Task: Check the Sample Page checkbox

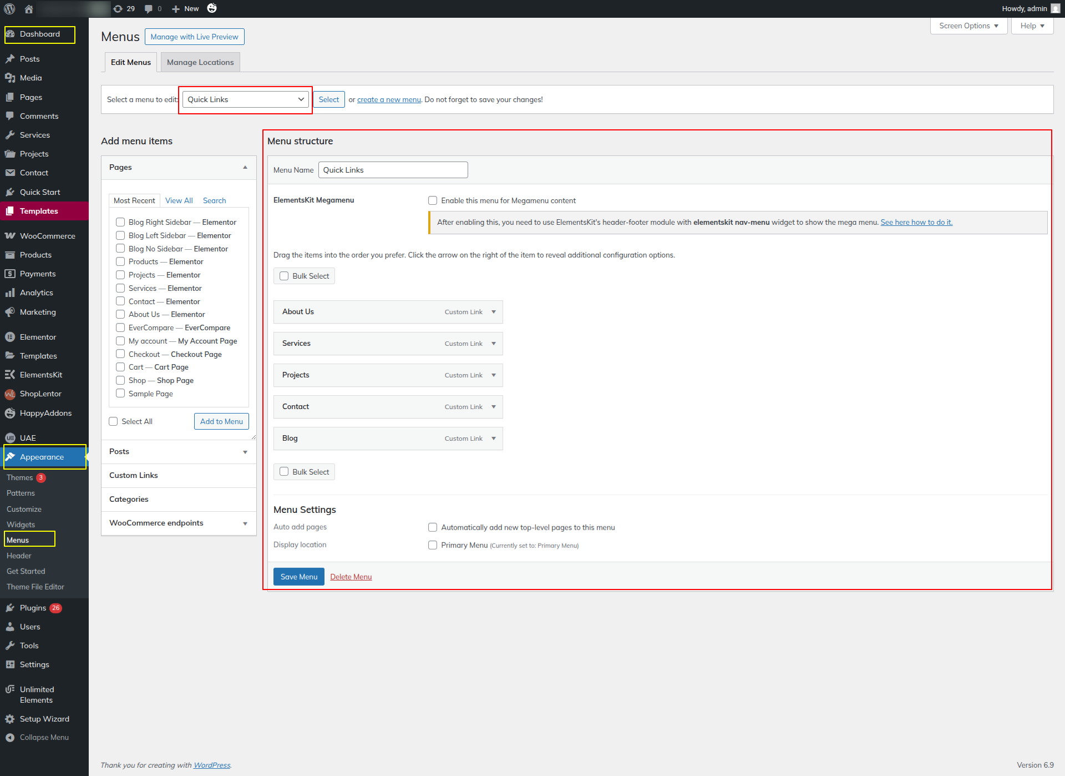Action: (120, 394)
